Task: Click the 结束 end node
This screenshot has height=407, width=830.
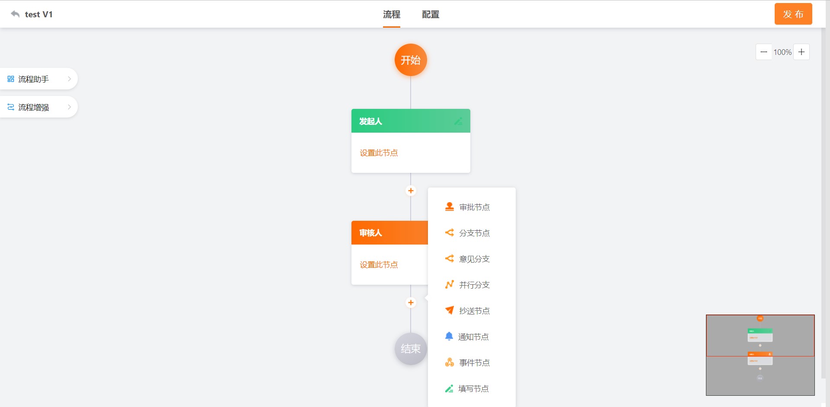Action: (x=410, y=349)
